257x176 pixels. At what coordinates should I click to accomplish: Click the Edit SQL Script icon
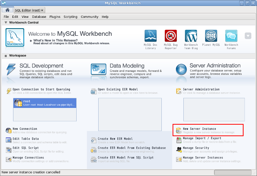(x=9, y=150)
